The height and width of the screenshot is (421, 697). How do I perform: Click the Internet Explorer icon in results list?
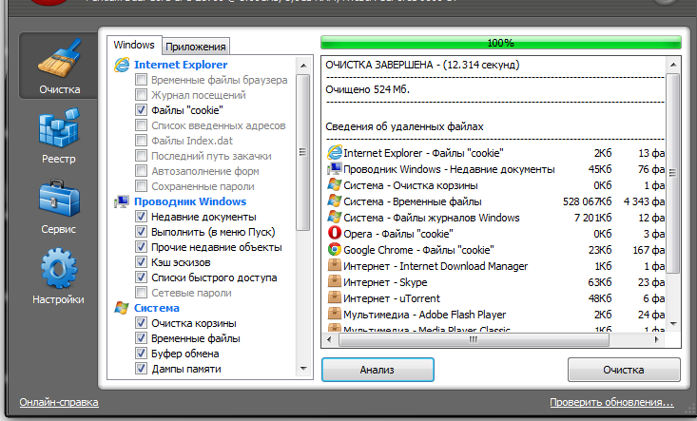[334, 152]
